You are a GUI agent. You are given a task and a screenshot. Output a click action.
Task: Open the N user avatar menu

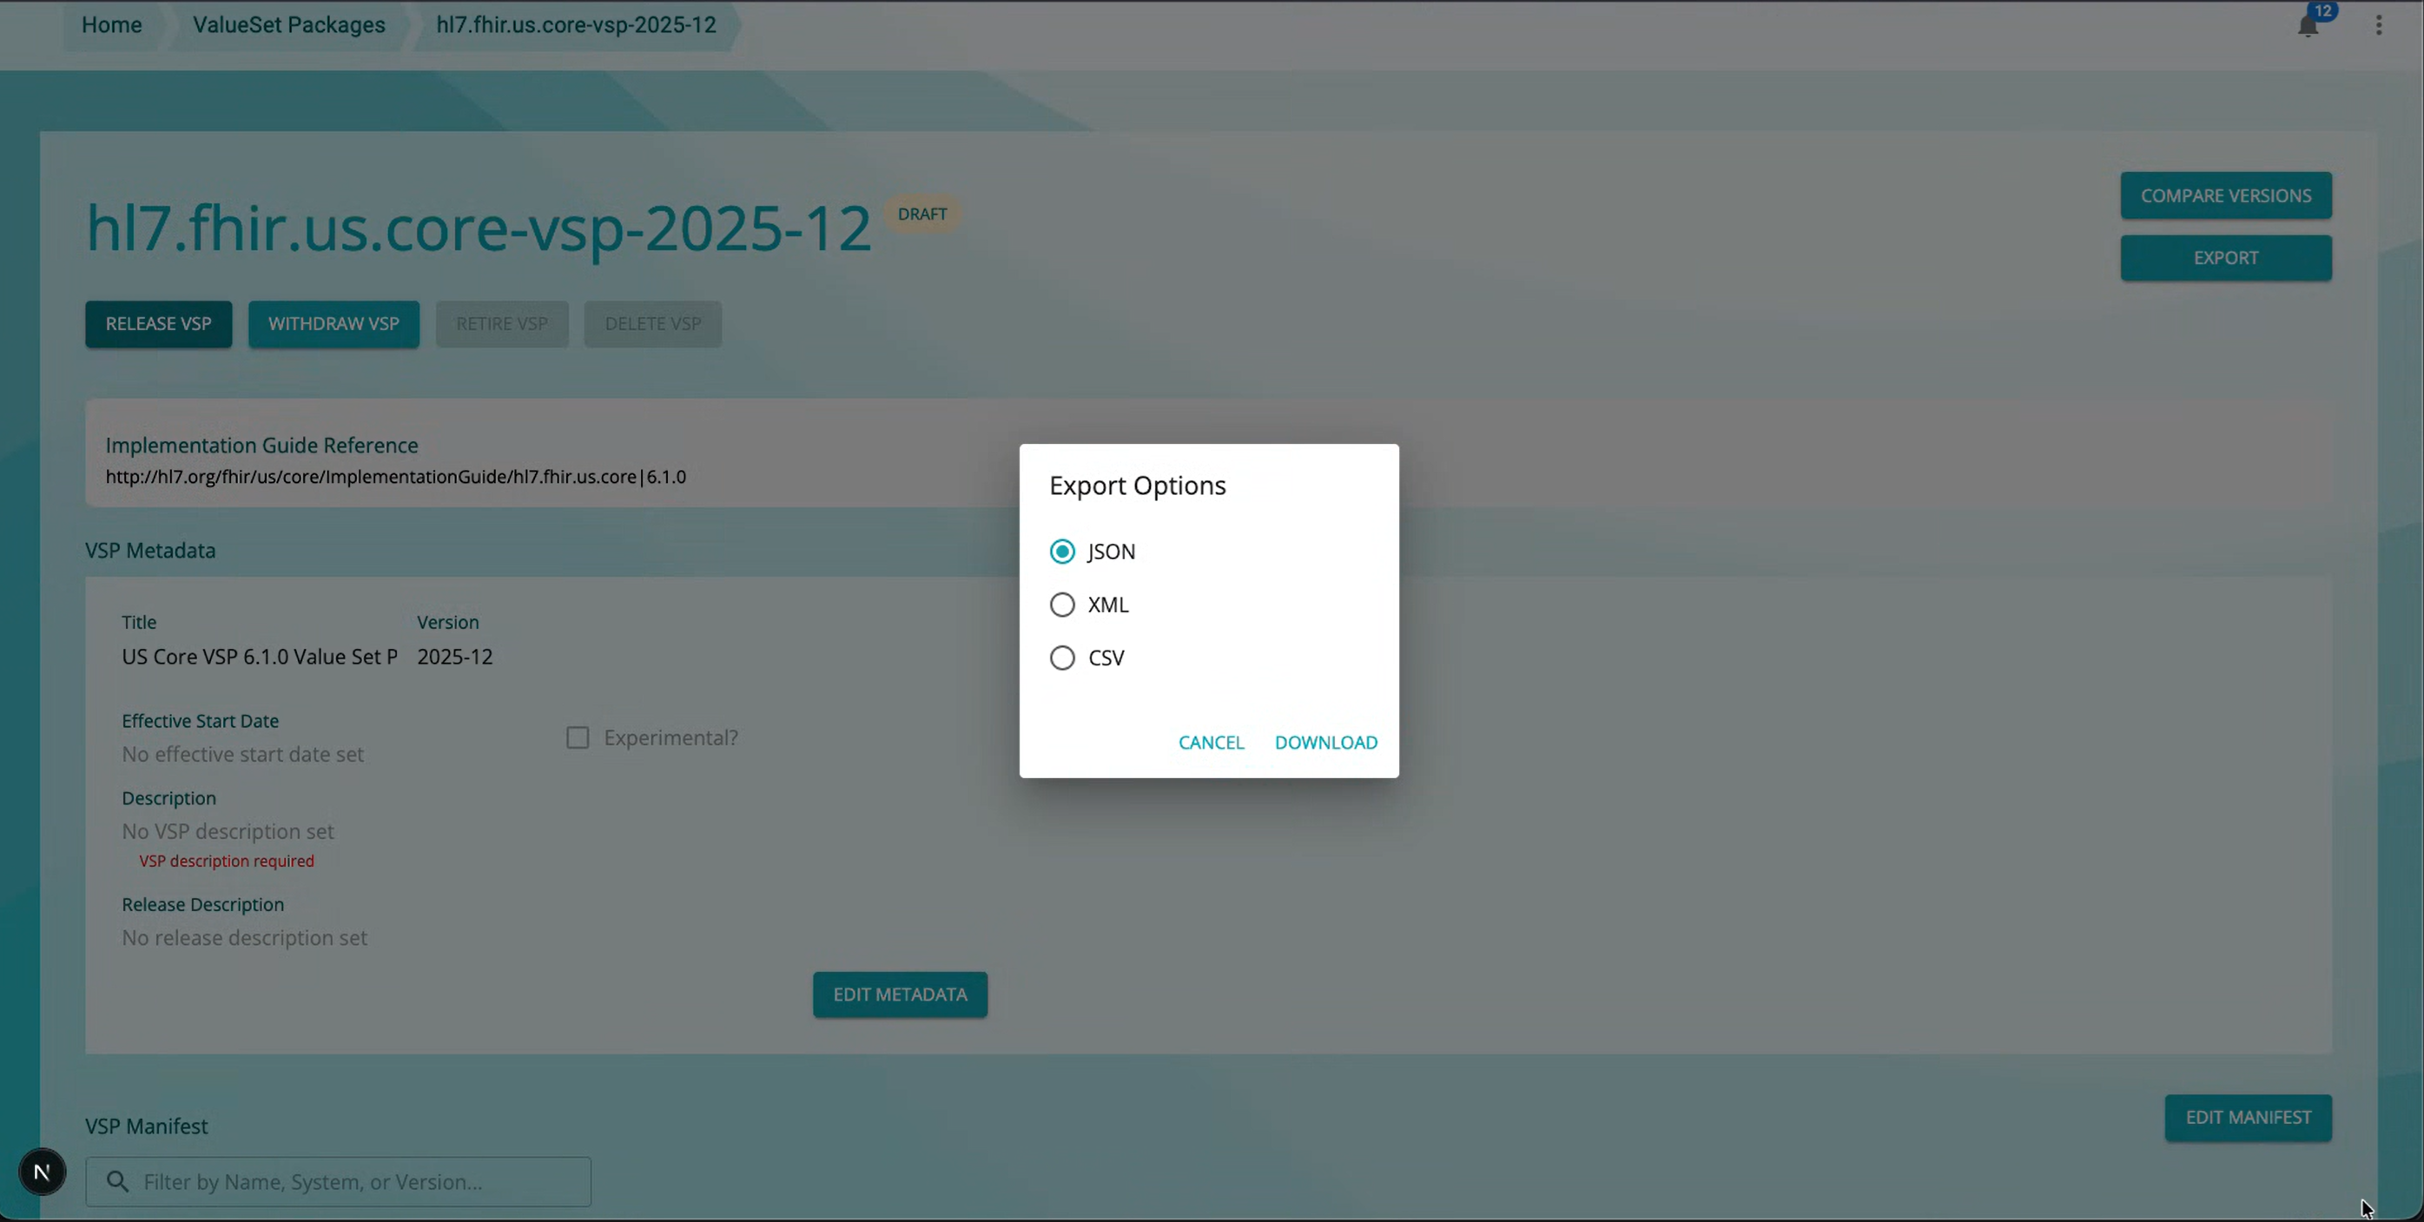(42, 1172)
